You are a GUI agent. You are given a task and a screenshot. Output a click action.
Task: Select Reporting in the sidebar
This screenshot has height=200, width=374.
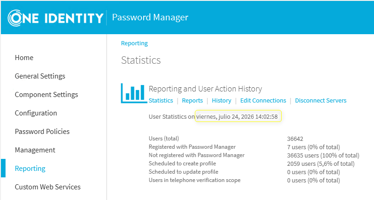click(30, 168)
